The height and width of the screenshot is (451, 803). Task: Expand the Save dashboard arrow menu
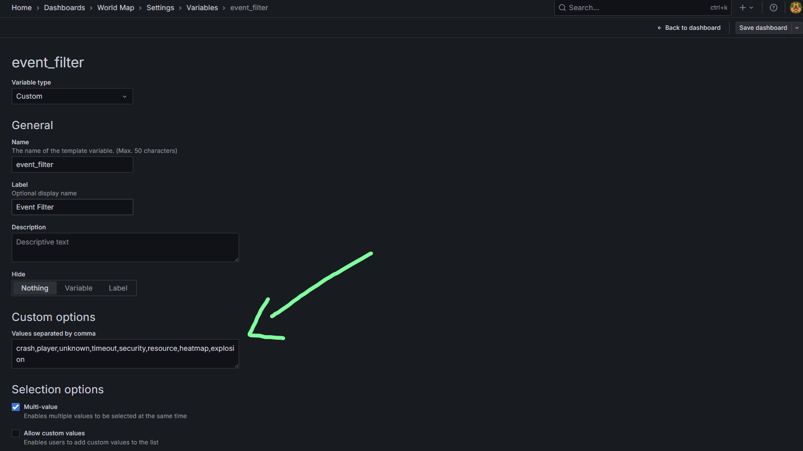pyautogui.click(x=797, y=28)
